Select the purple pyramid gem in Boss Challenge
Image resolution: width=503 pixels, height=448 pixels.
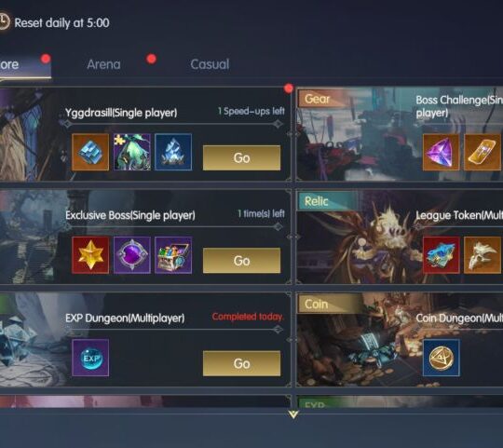441,152
